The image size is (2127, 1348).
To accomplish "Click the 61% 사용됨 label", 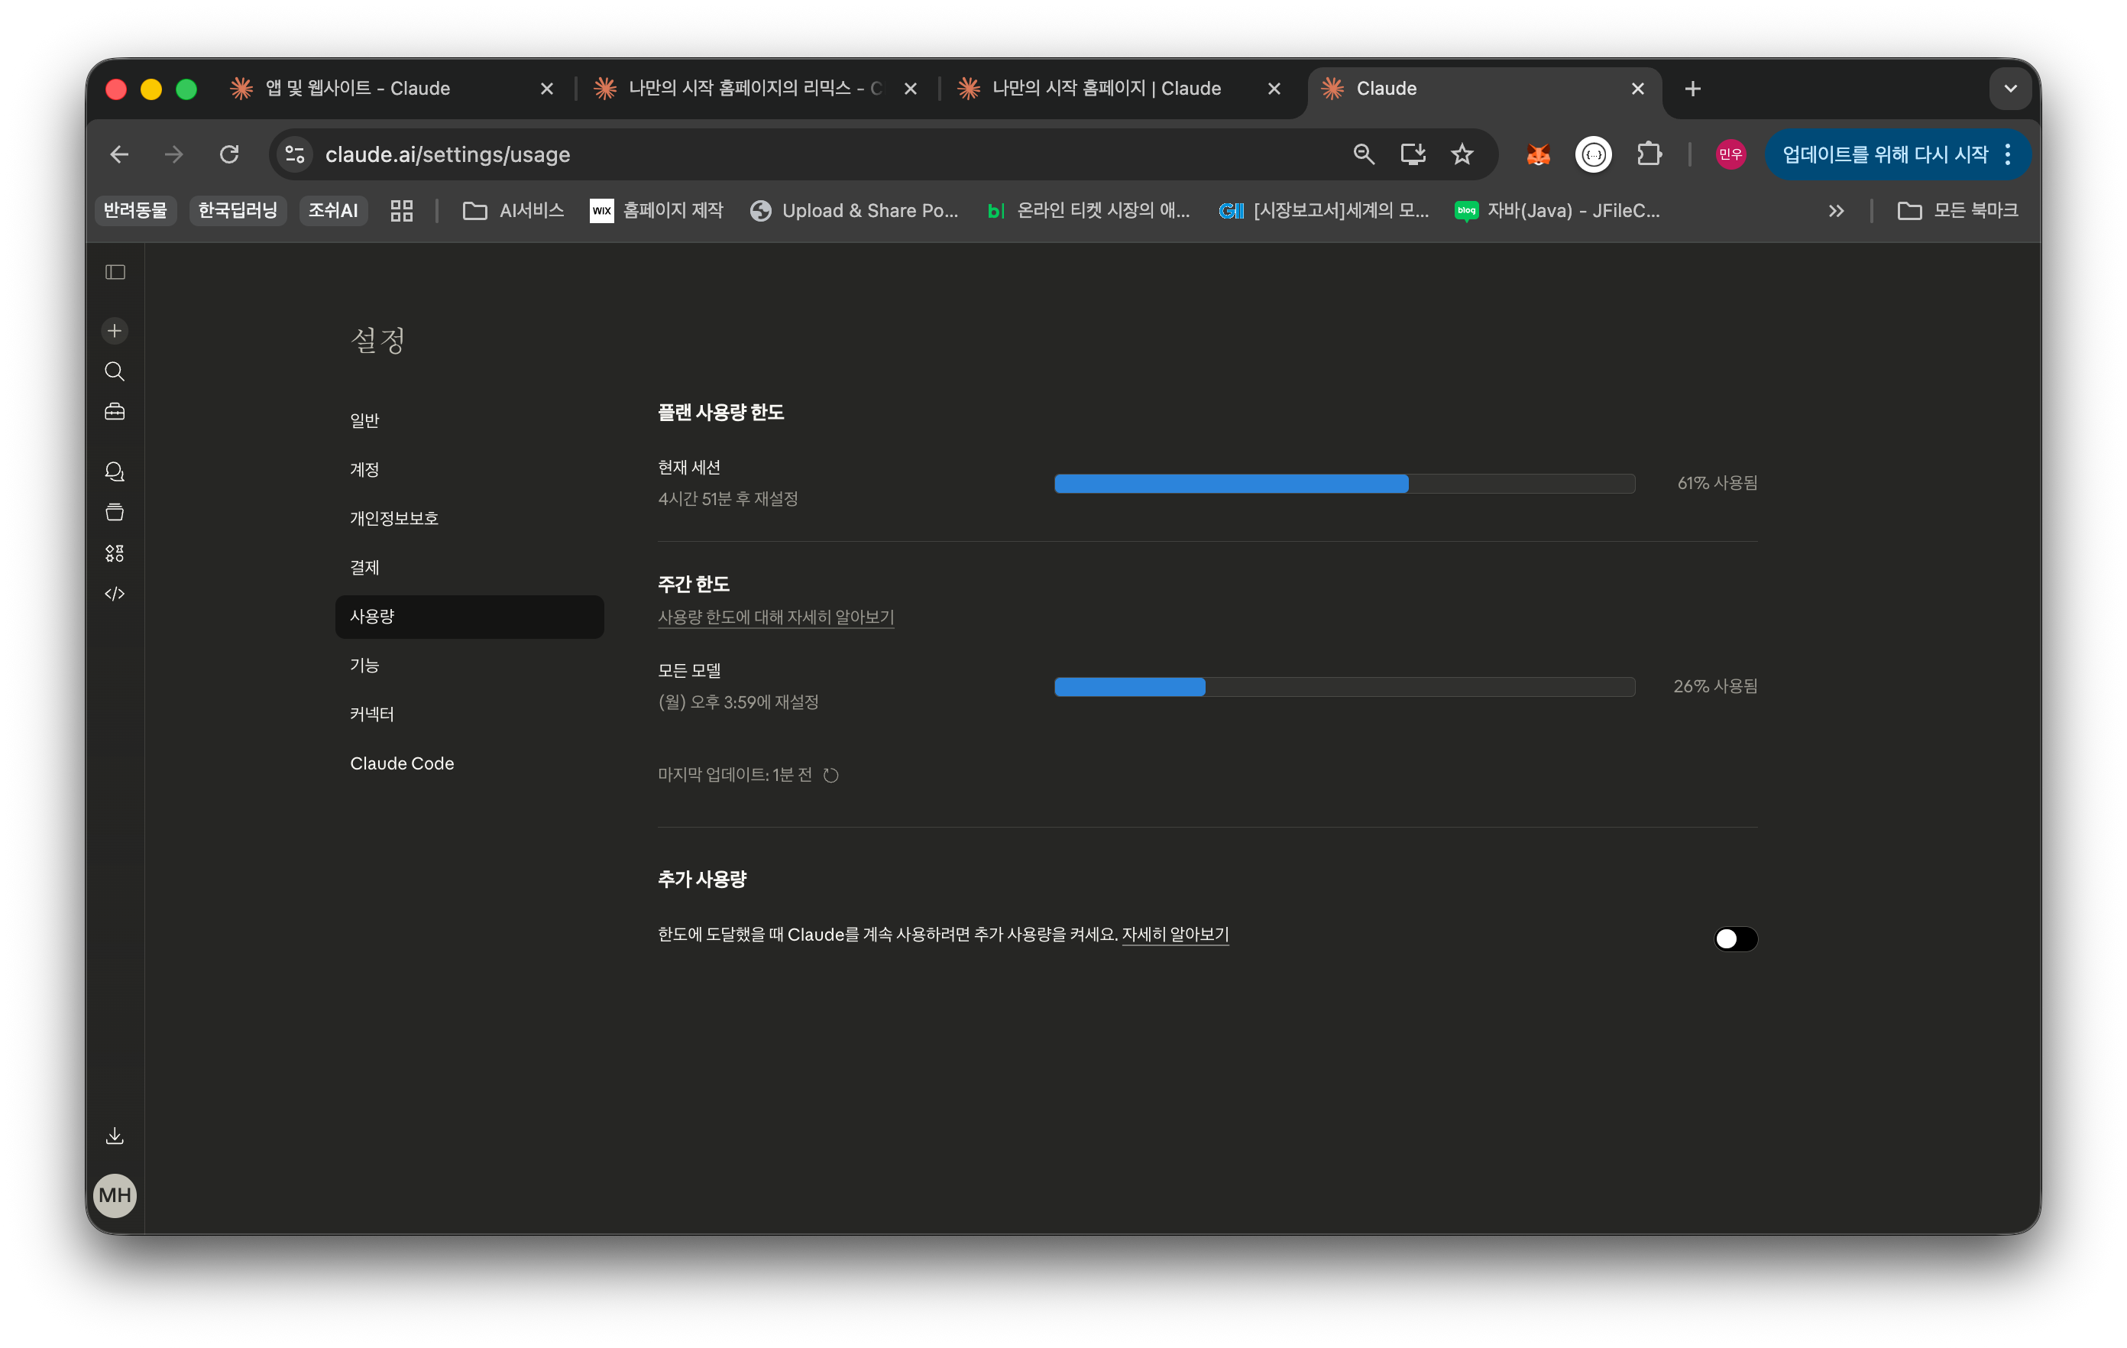I will pos(1717,483).
